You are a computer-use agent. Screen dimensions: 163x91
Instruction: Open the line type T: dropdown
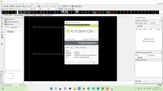coord(29,9)
